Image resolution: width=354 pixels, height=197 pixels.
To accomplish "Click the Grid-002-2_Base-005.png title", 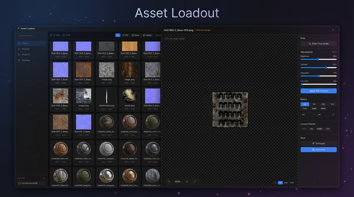I will pos(178,30).
